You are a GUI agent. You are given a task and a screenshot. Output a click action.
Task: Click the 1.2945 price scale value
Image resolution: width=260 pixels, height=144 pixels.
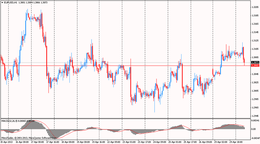click(x=255, y=116)
